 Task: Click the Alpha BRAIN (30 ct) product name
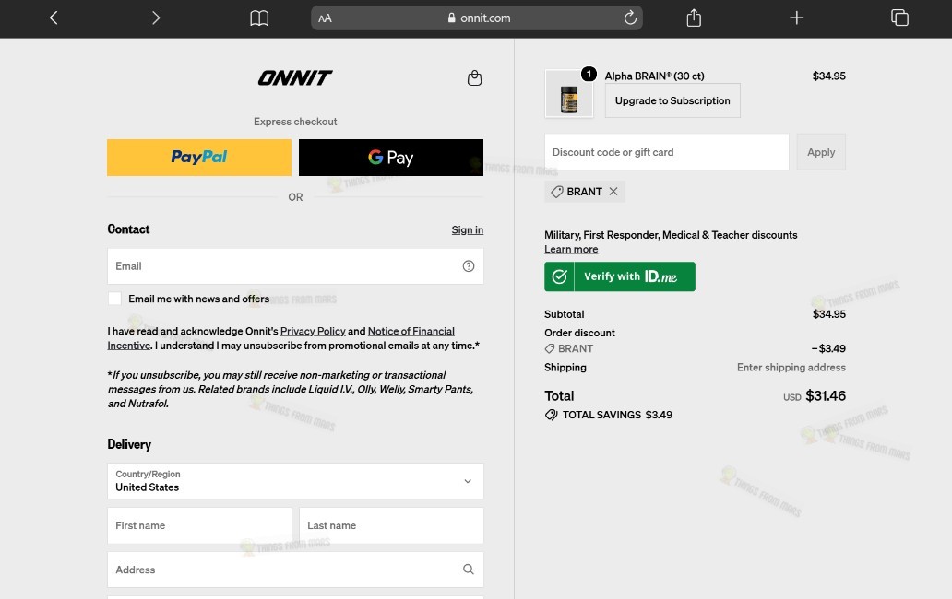pos(655,76)
